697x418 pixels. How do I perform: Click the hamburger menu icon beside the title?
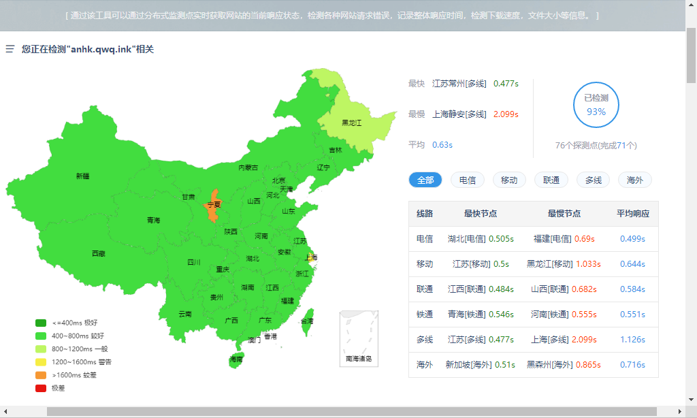(x=10, y=49)
